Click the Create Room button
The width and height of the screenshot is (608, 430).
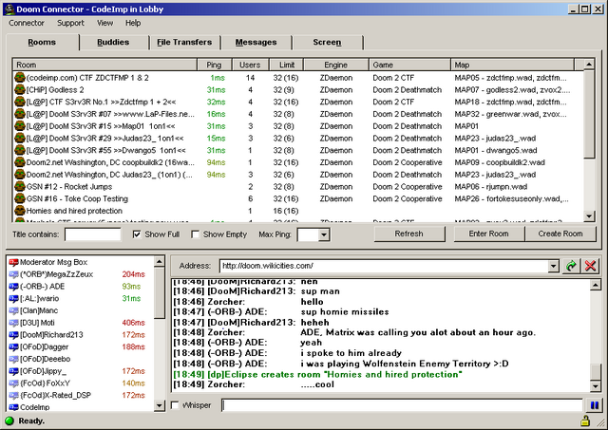(x=560, y=234)
